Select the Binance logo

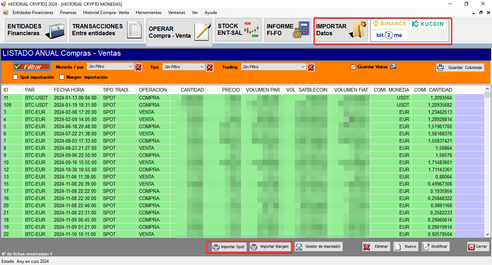pos(389,24)
